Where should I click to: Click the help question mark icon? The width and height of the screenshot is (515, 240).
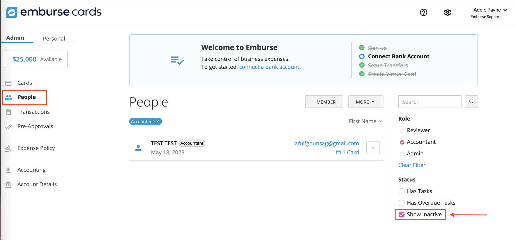[x=424, y=12]
